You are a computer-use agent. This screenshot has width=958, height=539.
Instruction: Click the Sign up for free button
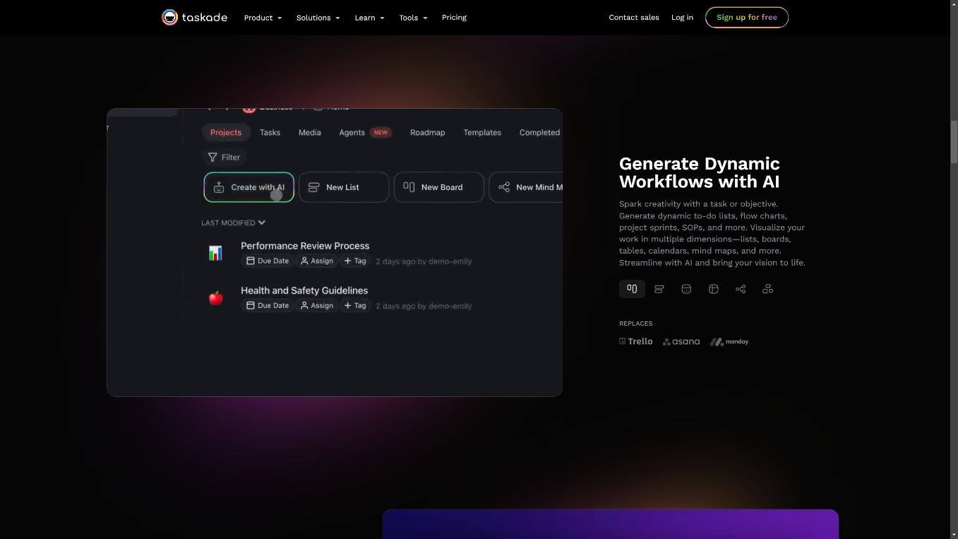tap(747, 17)
